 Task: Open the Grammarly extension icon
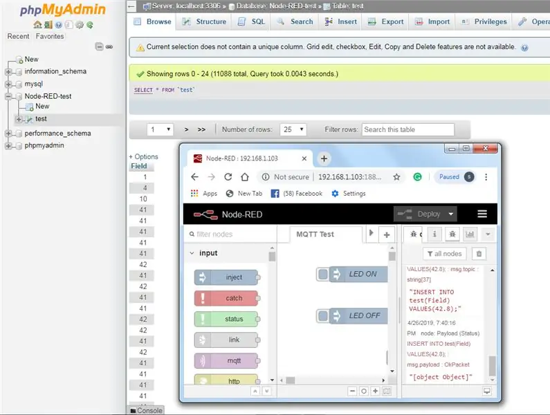[x=417, y=177]
